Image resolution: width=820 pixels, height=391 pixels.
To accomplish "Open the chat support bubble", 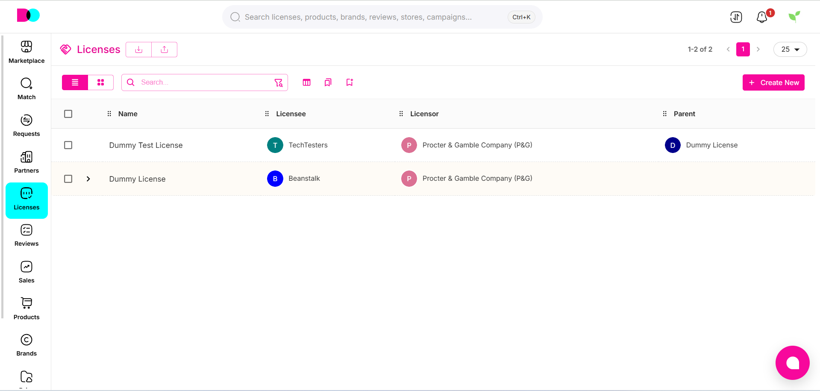I will [x=792, y=363].
